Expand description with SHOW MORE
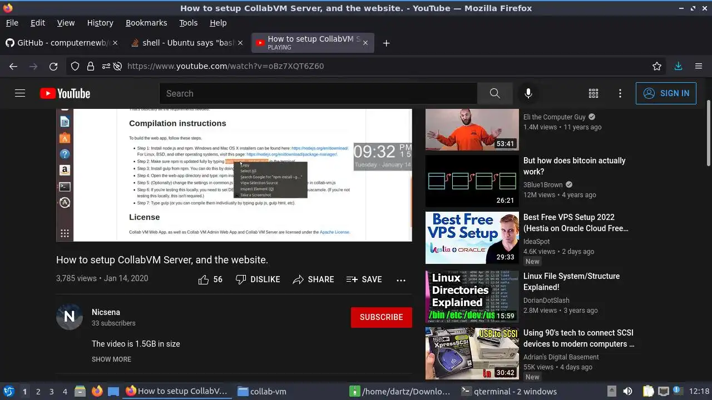Viewport: 712px width, 400px height. tap(111, 359)
